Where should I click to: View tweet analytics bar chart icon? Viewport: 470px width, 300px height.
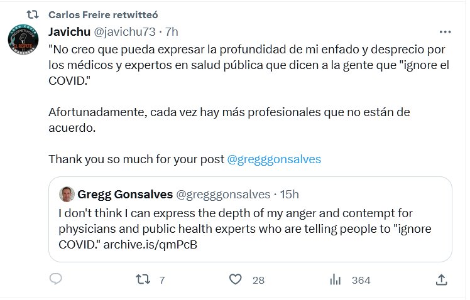336,280
